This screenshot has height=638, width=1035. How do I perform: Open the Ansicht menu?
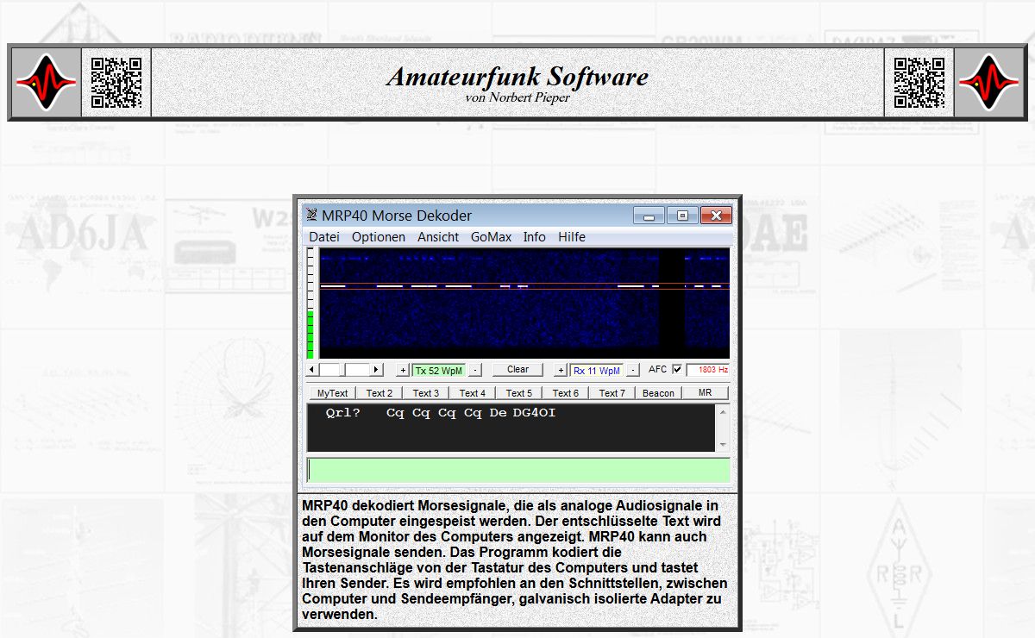point(438,237)
